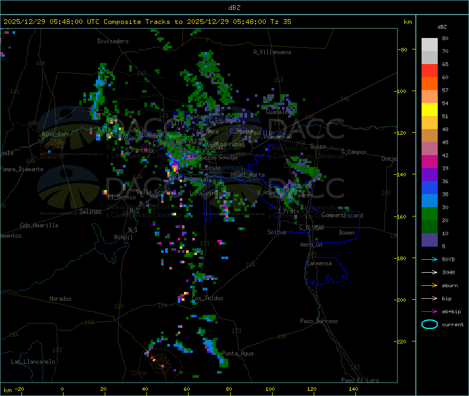Click the S_Pintada map label
Viewport: 469px width, 396px height.
[139, 150]
